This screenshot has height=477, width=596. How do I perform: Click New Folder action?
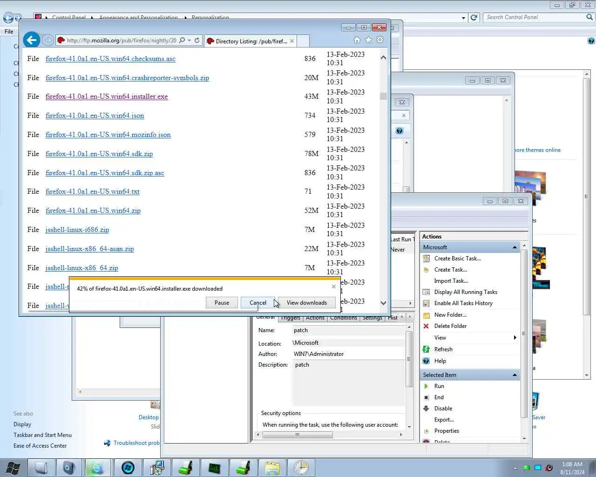pos(450,315)
